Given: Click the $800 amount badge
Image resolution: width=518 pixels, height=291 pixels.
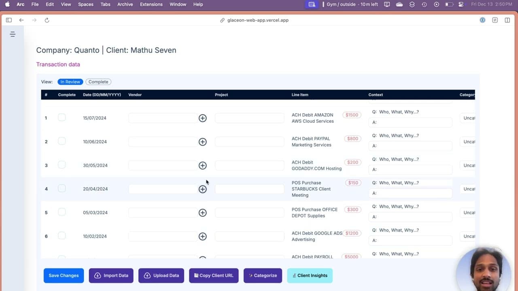Looking at the screenshot, I should click(x=352, y=139).
